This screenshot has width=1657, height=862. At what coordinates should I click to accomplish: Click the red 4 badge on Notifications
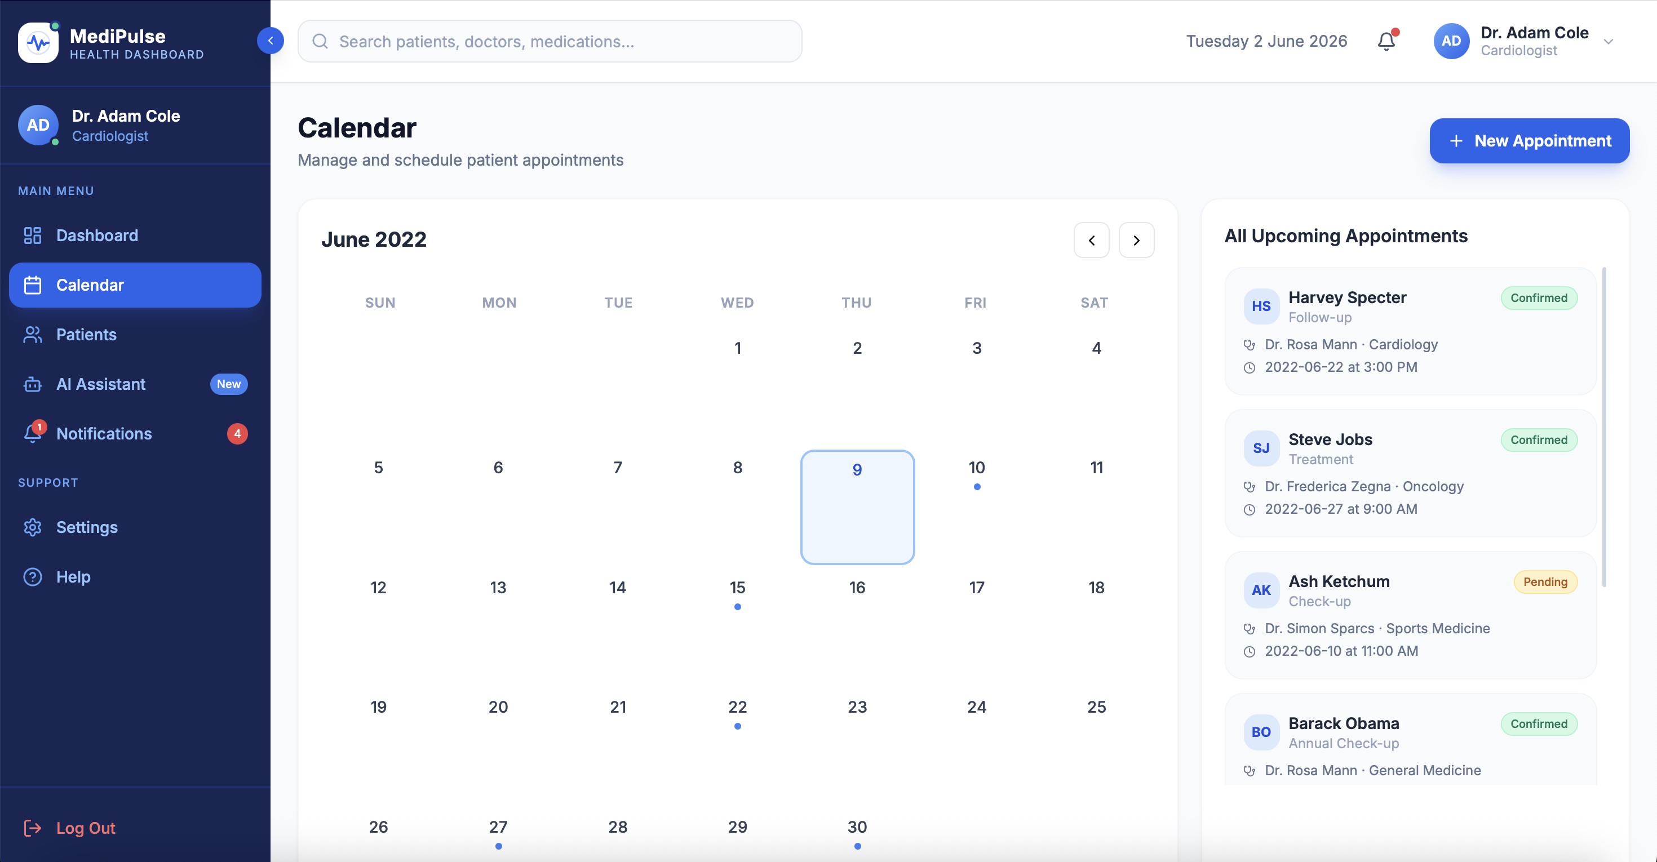[237, 433]
